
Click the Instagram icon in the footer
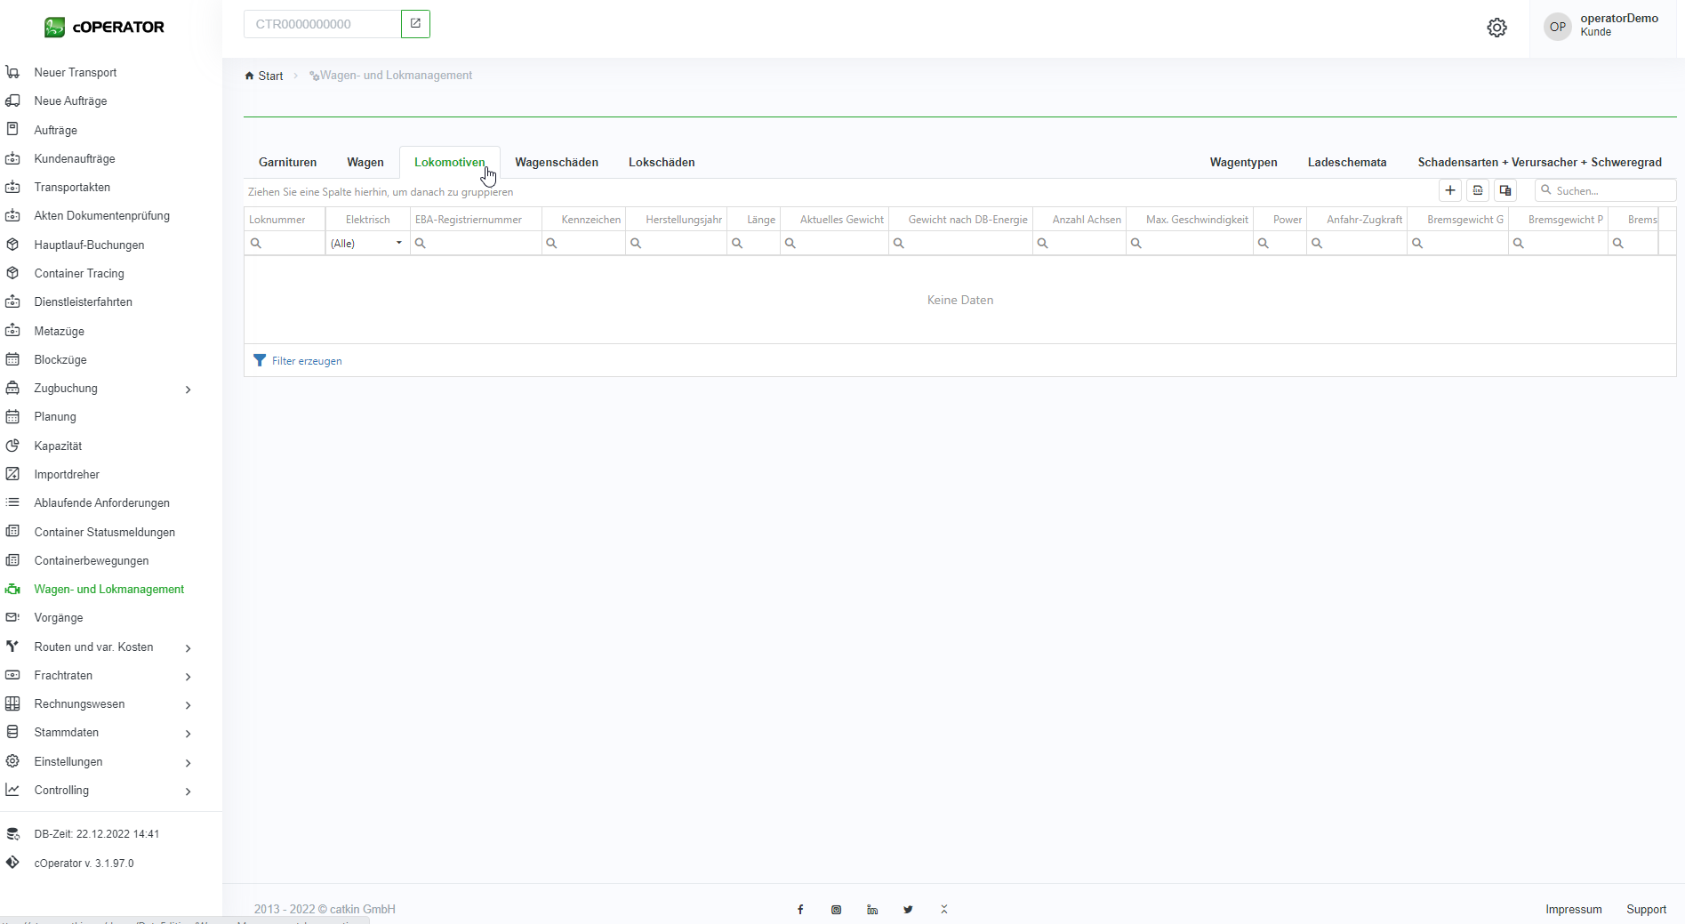[836, 909]
